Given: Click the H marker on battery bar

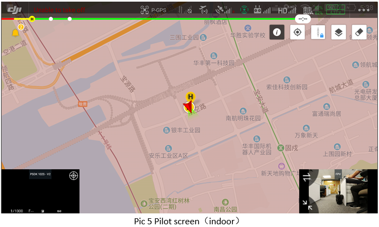Looking at the screenshot, I should tap(32, 19).
